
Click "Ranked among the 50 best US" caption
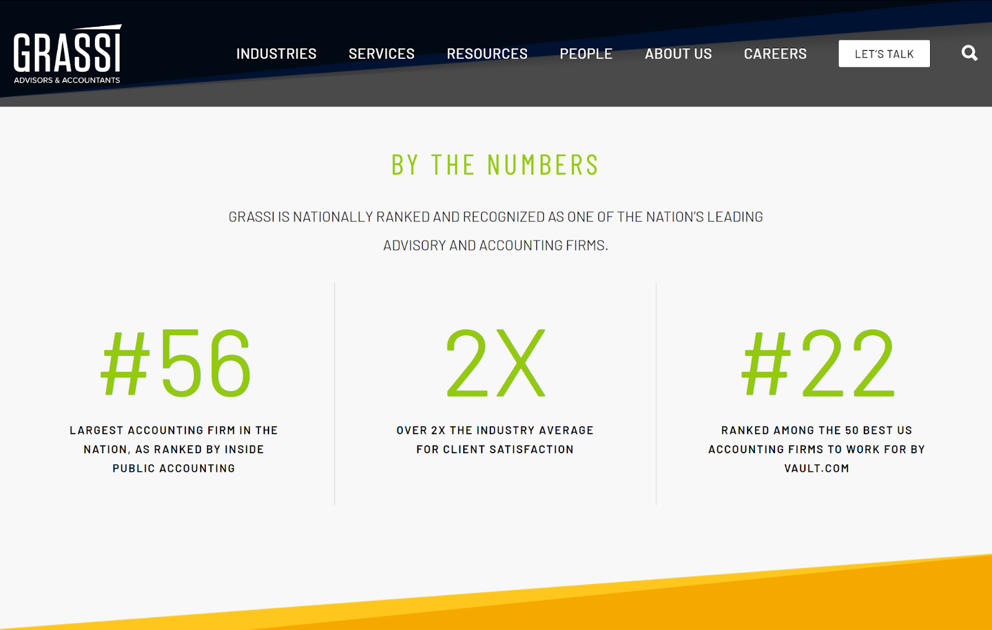817,449
